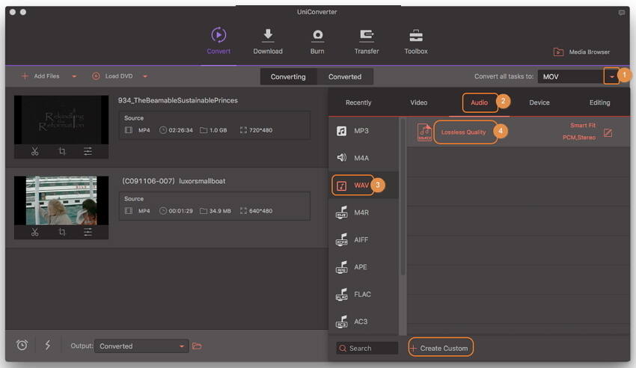
Task: Expand the Load DVD dropdown arrow
Action: (145, 76)
